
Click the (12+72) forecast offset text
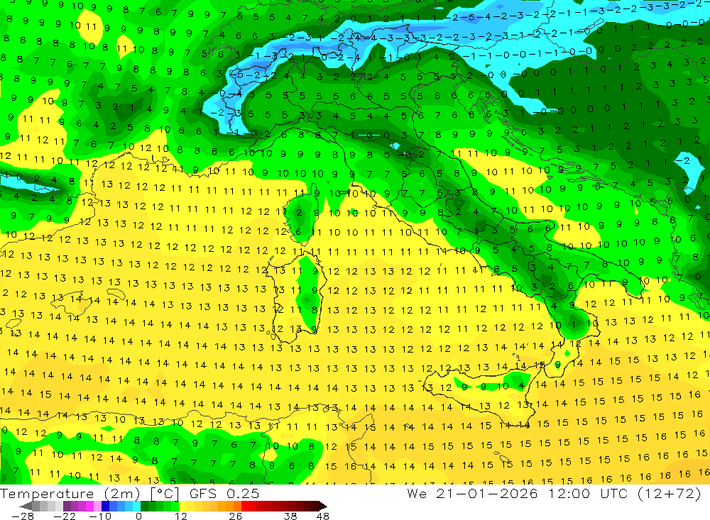pyautogui.click(x=670, y=493)
